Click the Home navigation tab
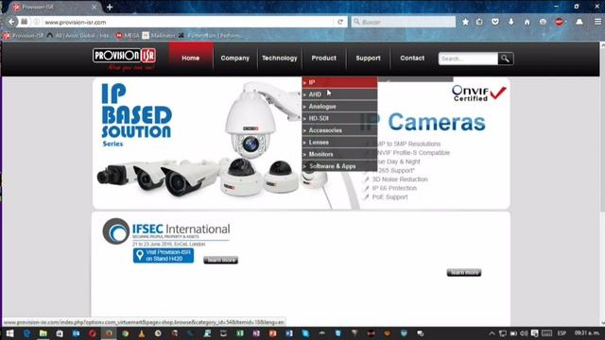Viewport: 605px width, 340px height. coord(191,59)
